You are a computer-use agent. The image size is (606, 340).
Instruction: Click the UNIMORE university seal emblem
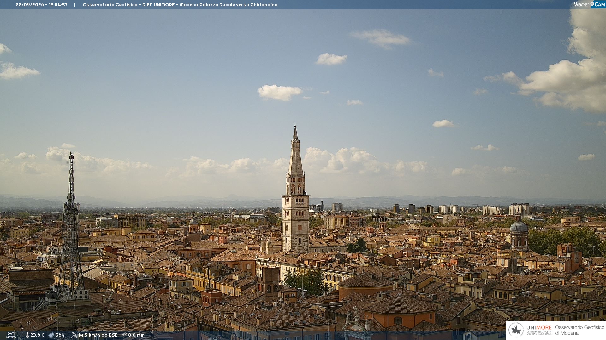516,330
